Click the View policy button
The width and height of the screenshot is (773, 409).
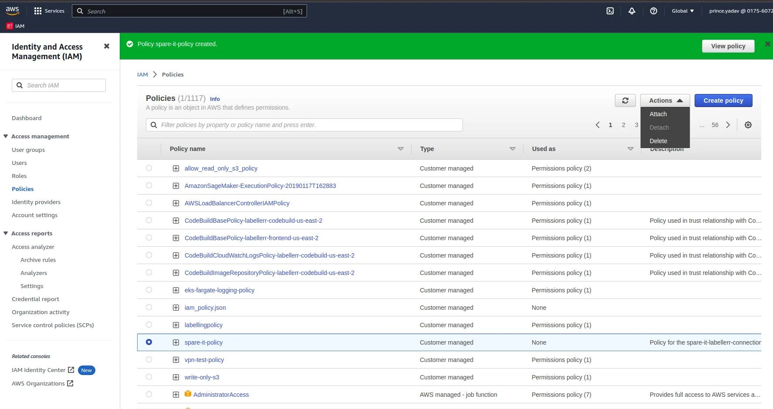tap(728, 46)
